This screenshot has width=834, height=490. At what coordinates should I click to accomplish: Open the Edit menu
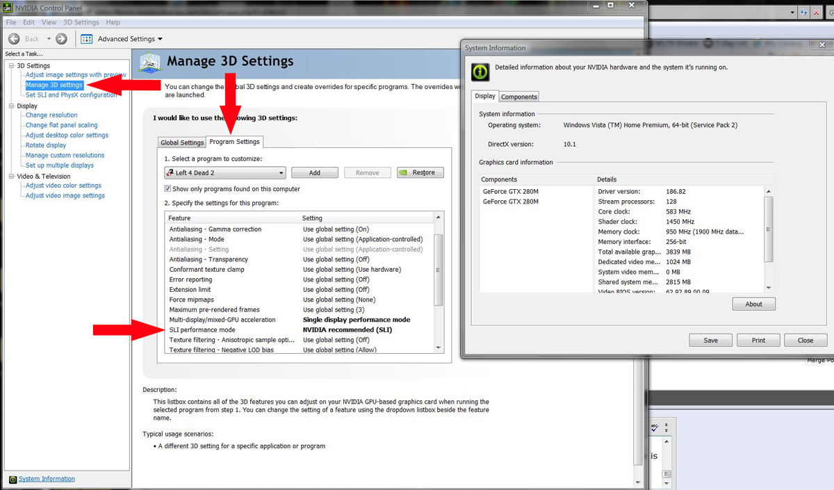28,22
